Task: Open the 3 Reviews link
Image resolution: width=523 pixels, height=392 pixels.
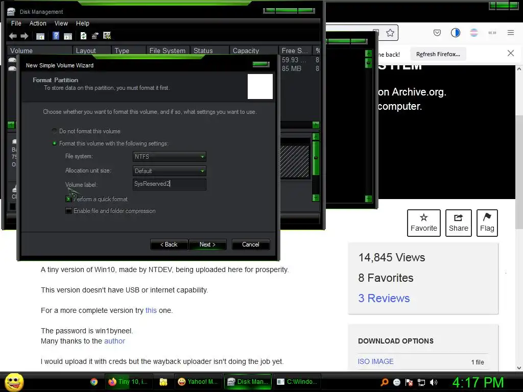Action: (384, 298)
